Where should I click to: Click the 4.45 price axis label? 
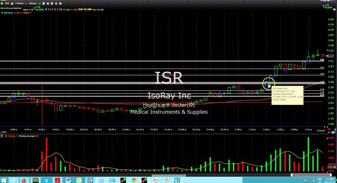[331, 19]
